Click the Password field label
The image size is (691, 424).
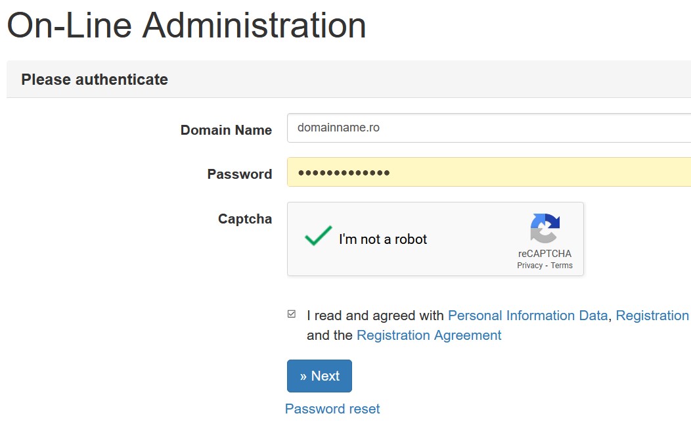[240, 174]
